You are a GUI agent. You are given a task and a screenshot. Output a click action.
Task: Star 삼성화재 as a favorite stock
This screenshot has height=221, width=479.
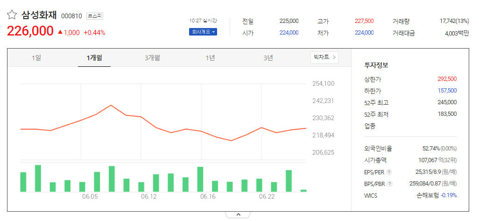[x=12, y=15]
